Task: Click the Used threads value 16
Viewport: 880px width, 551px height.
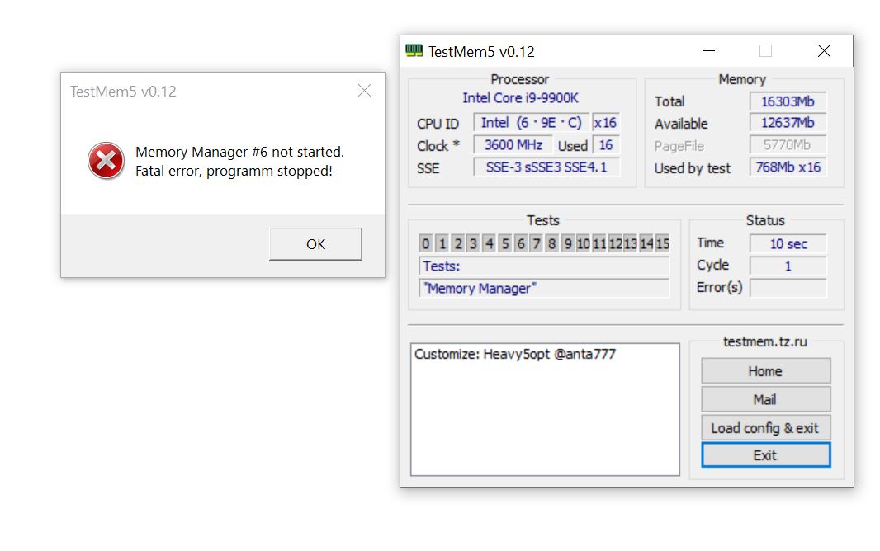Action: [x=606, y=145]
